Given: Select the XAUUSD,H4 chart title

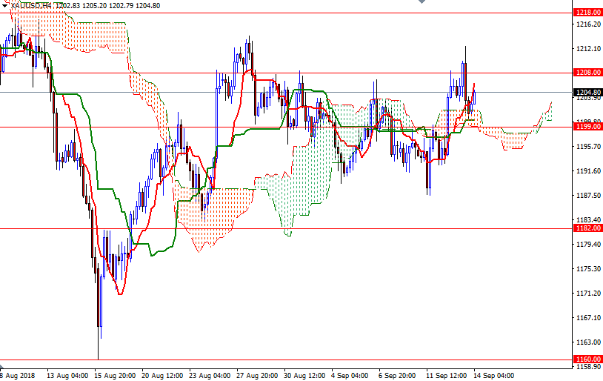Looking at the screenshot, I should (31, 6).
